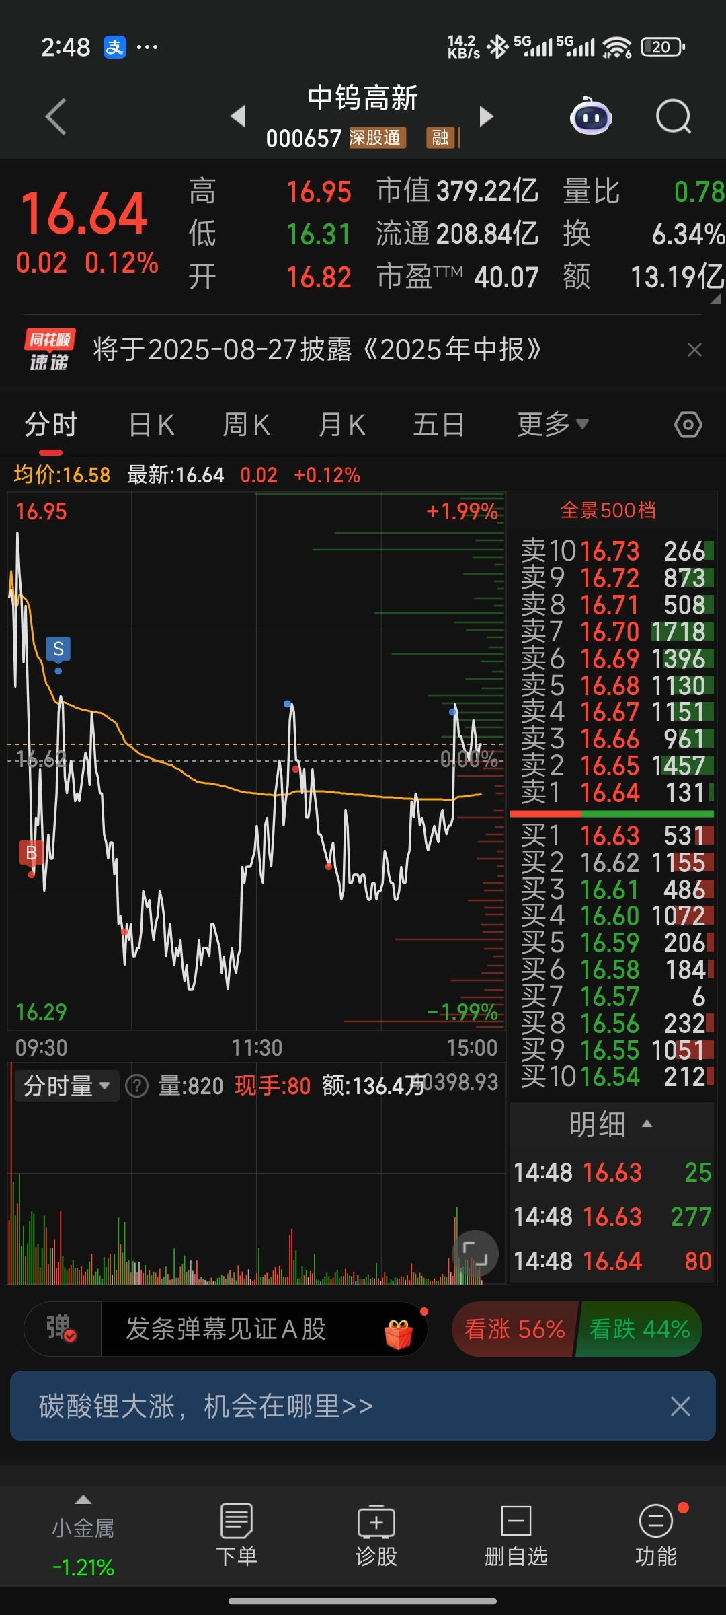Select trade detail 14:48 16.63 277
The width and height of the screenshot is (726, 1615).
tap(612, 1217)
